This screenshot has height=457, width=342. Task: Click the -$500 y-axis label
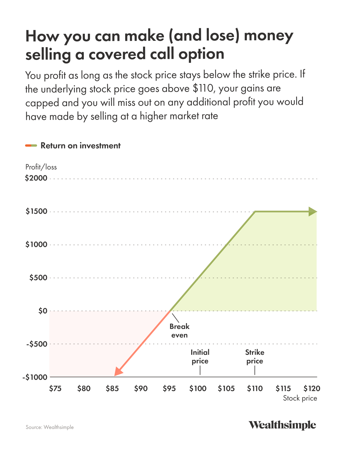[x=36, y=344]
